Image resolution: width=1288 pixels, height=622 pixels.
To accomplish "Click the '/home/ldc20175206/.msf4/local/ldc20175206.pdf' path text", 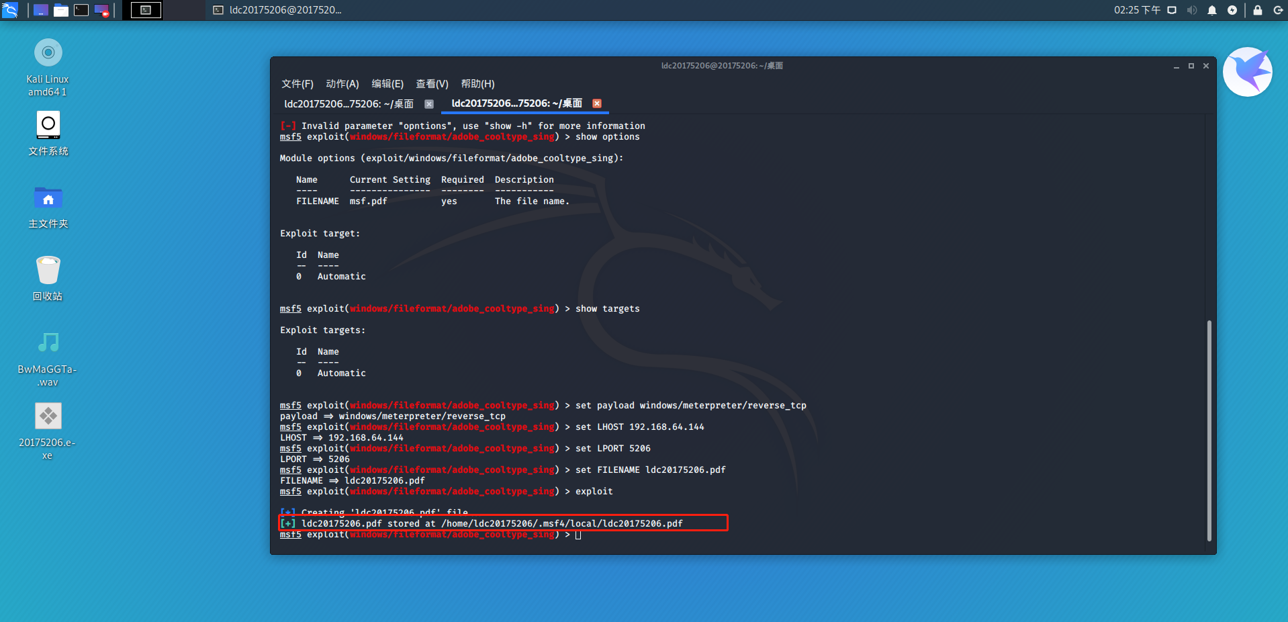I will [x=561, y=524].
